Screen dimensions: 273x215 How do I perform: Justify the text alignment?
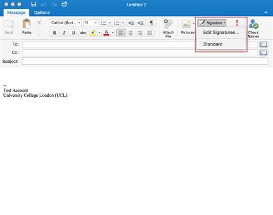click(x=150, y=33)
